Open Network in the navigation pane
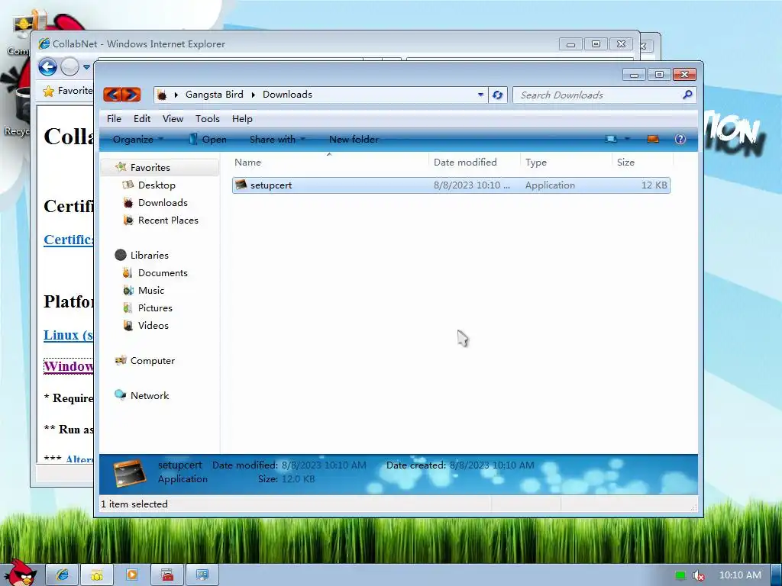 (149, 396)
